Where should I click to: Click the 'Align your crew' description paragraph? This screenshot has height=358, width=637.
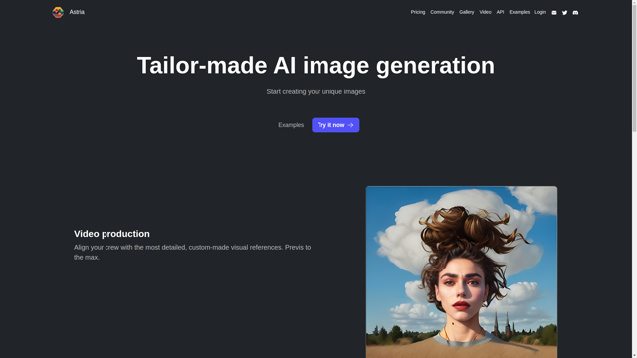pyautogui.click(x=192, y=252)
